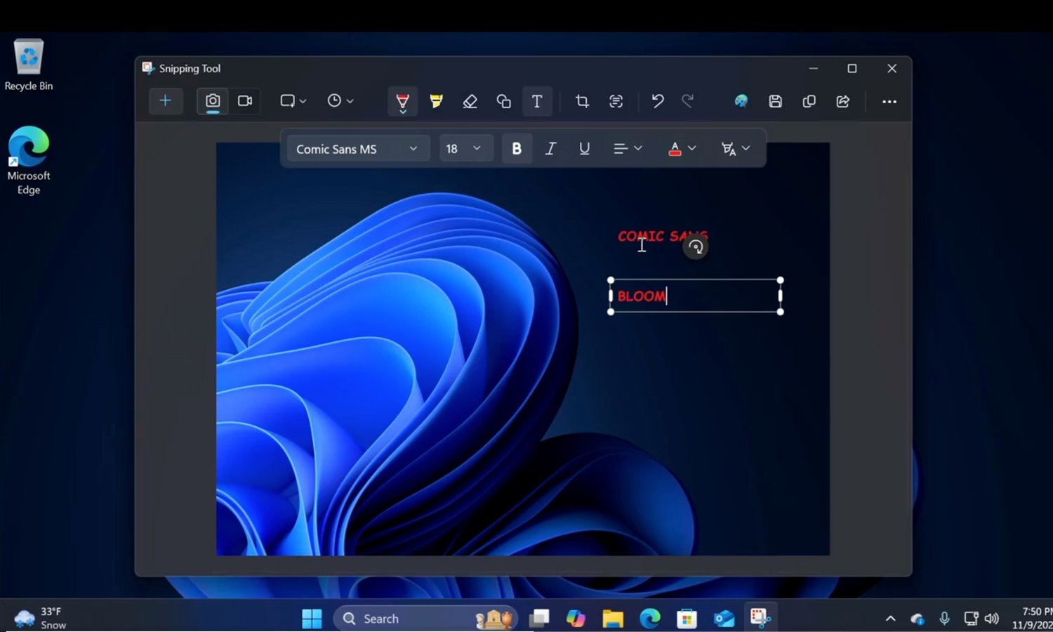Select the Crop tool
1053x632 pixels.
pyautogui.click(x=582, y=101)
